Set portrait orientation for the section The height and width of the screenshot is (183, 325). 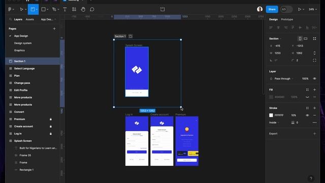[x=300, y=39]
